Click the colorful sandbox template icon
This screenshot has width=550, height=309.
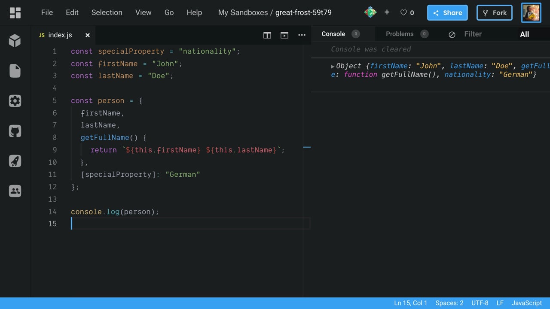click(370, 12)
